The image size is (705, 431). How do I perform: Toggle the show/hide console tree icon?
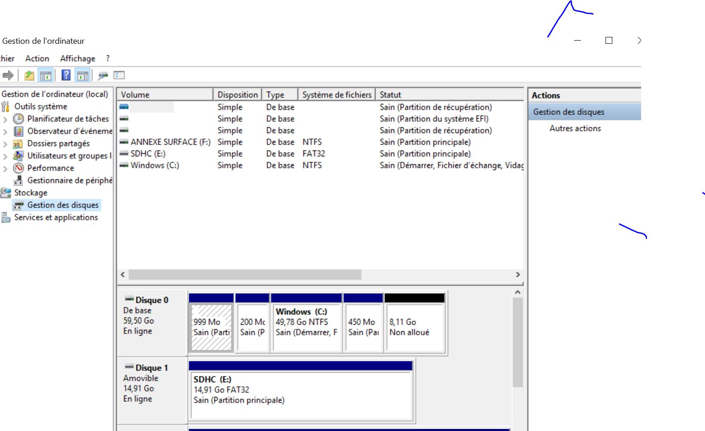point(46,75)
